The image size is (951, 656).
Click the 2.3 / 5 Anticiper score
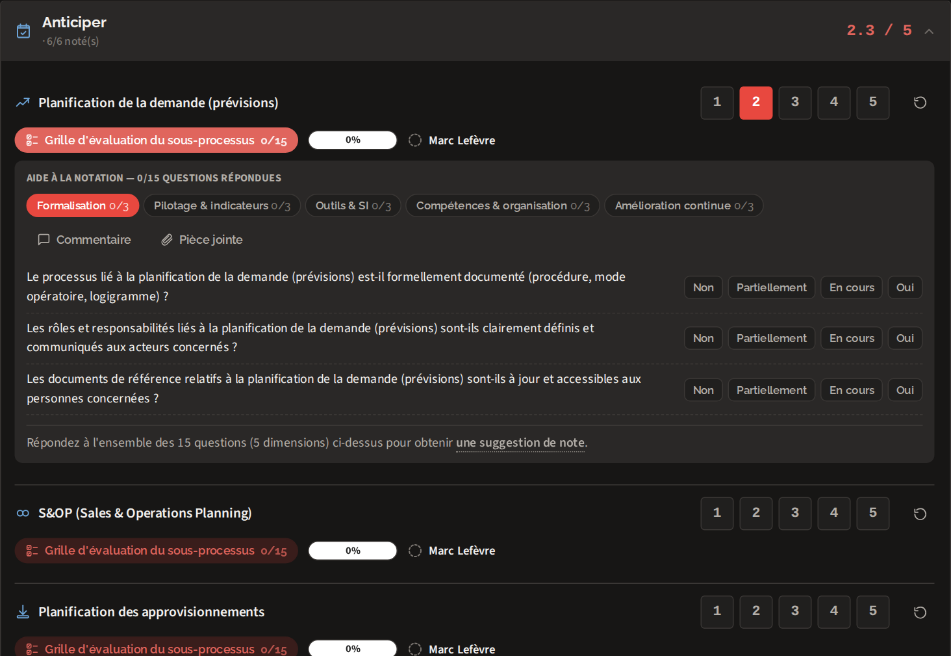[880, 31]
